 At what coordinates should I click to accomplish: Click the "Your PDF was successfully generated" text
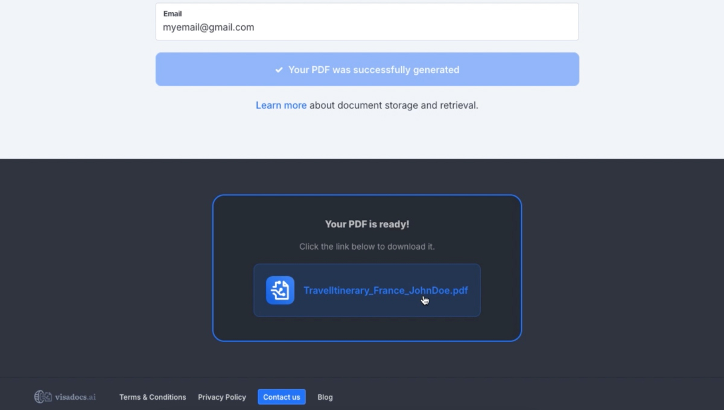coord(373,70)
